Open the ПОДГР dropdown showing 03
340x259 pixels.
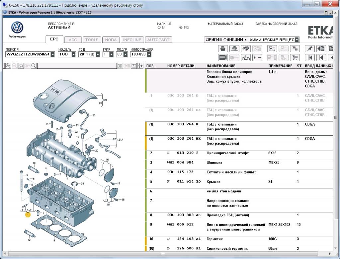click(x=125, y=54)
